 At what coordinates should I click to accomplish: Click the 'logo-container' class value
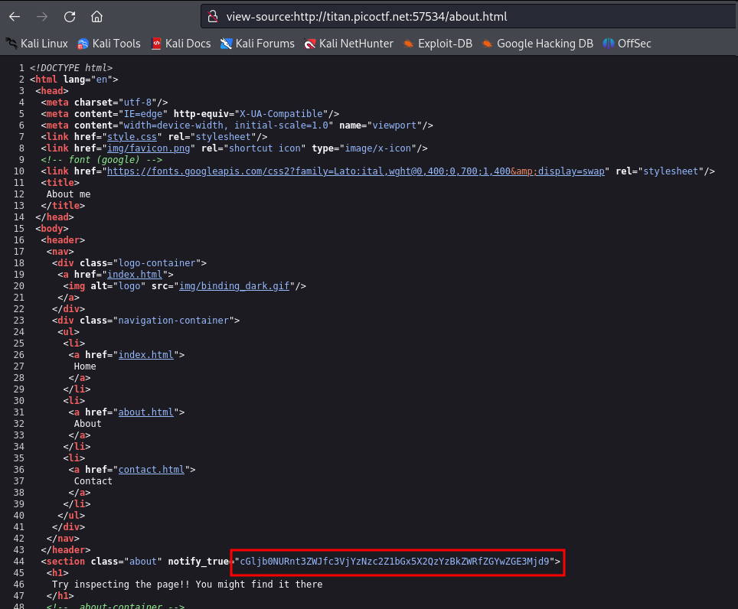[x=157, y=263]
